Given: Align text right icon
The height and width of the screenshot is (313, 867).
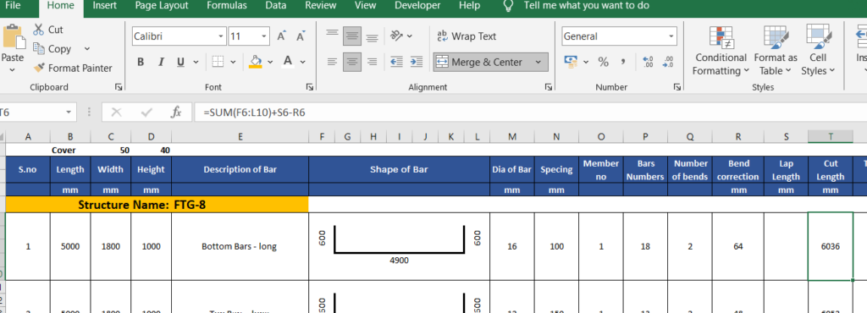Looking at the screenshot, I should coord(373,62).
